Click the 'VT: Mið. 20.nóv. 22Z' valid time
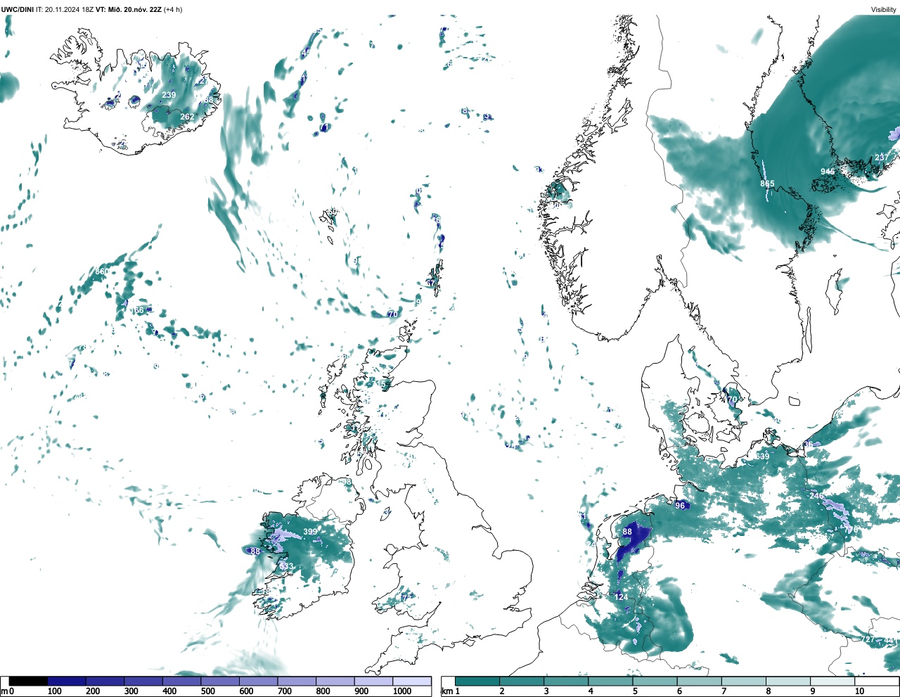The image size is (900, 697). [x=129, y=10]
